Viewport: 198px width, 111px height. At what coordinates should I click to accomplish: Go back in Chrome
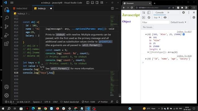tap(124, 8)
